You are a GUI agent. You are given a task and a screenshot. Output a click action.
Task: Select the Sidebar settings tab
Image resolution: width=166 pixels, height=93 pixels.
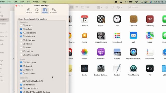click(x=45, y=11)
